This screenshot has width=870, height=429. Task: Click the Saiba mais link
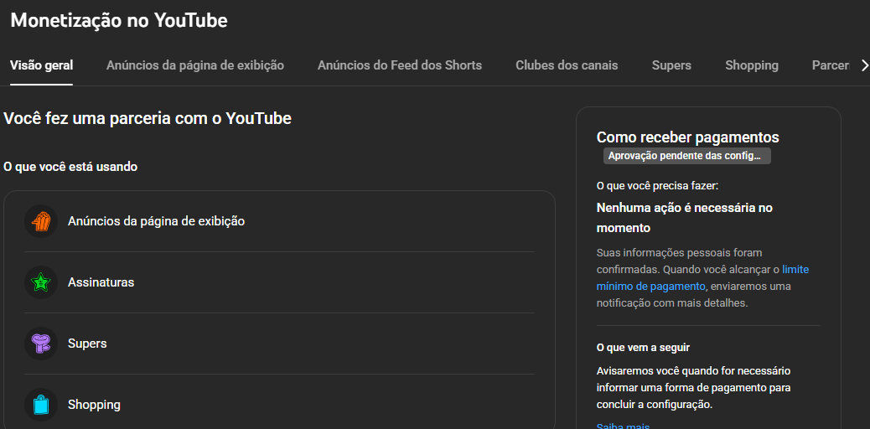623,426
